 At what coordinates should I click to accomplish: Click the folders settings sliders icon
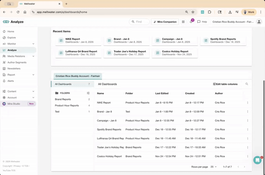pyautogui.click(x=88, y=93)
